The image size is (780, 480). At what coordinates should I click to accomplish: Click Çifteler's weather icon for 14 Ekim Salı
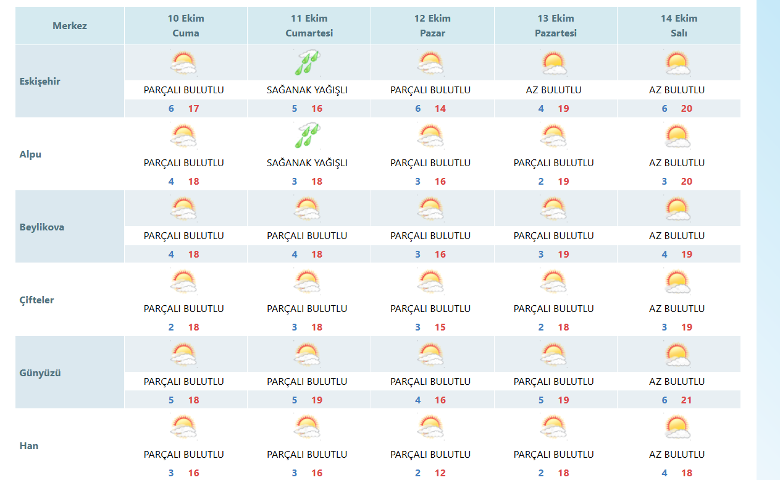coord(677,282)
